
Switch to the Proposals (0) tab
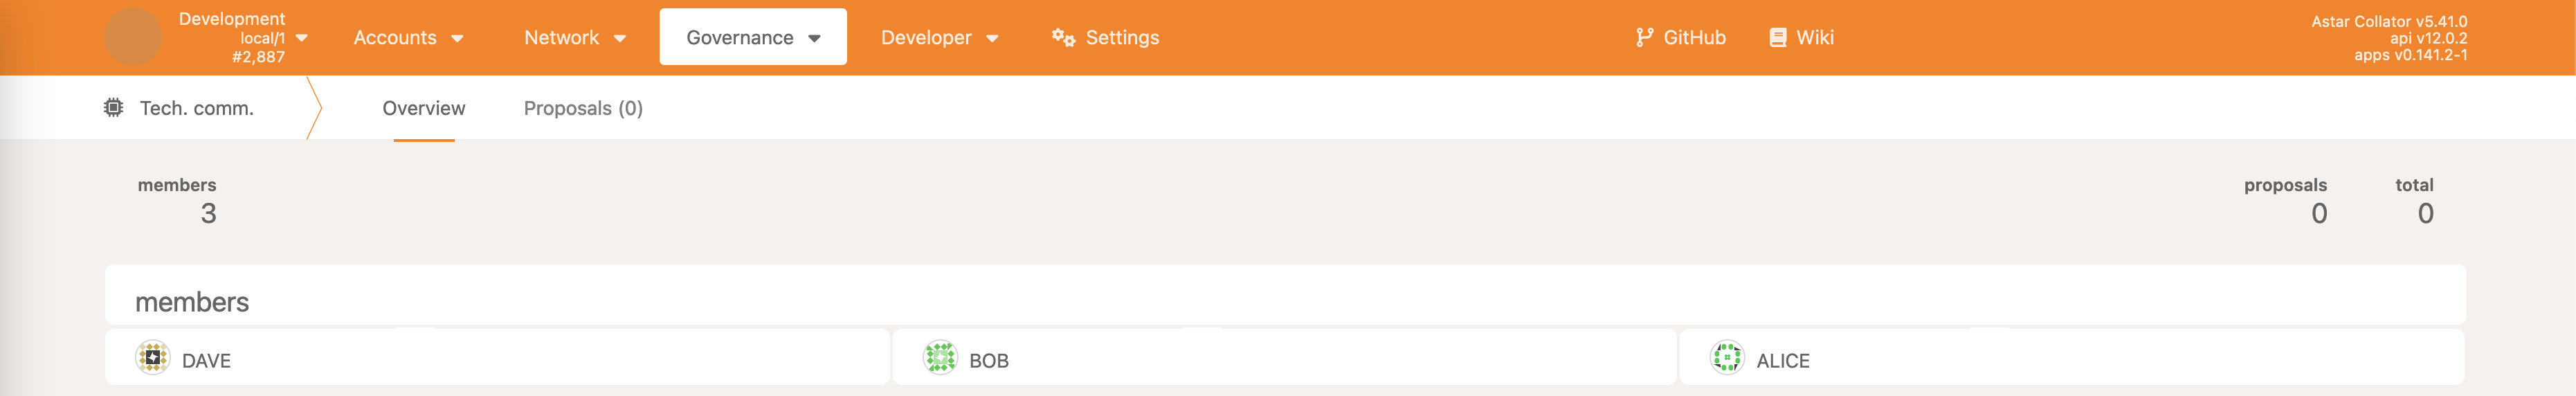tap(583, 108)
